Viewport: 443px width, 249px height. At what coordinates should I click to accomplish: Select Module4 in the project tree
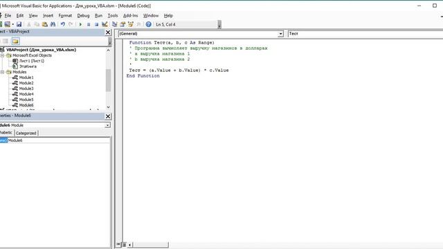pyautogui.click(x=26, y=94)
